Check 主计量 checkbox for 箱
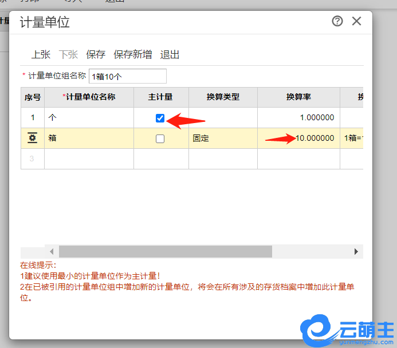The height and width of the screenshot is (348, 397). pyautogui.click(x=160, y=139)
